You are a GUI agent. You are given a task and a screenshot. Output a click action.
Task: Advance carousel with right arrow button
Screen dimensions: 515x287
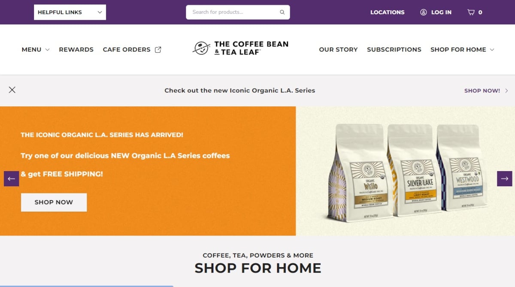[x=505, y=179]
